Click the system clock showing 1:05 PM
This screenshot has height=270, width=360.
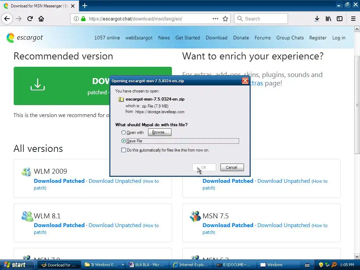(347, 265)
